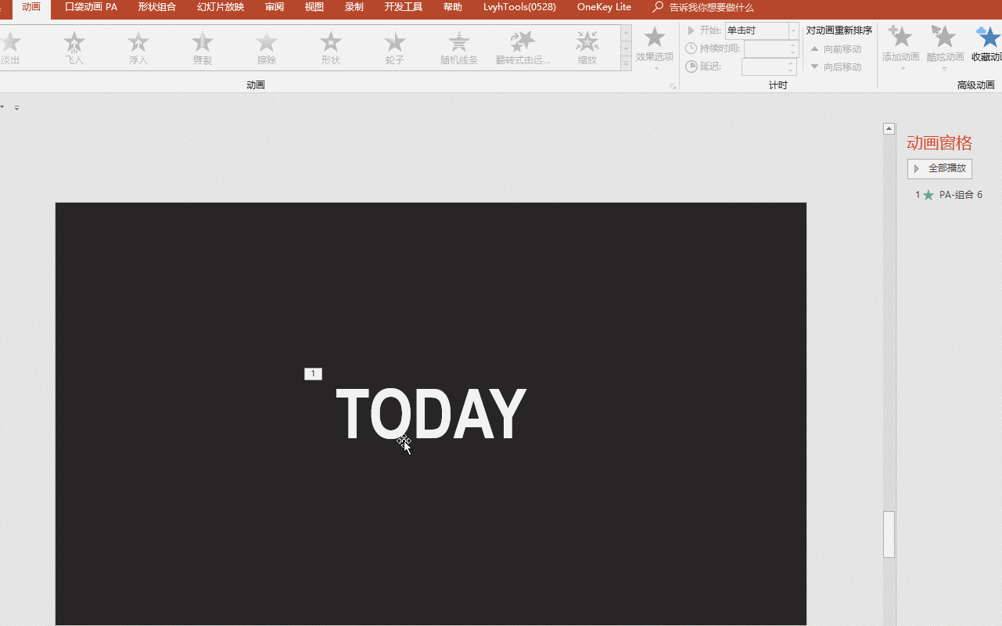Select the 缩放 (Zoom) animation effect
Screen dimensions: 1002x626
587,47
